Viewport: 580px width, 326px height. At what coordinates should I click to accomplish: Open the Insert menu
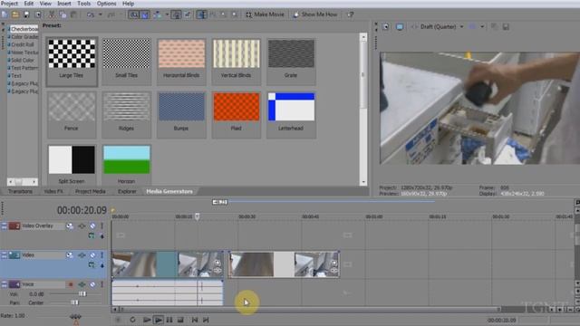point(64,4)
